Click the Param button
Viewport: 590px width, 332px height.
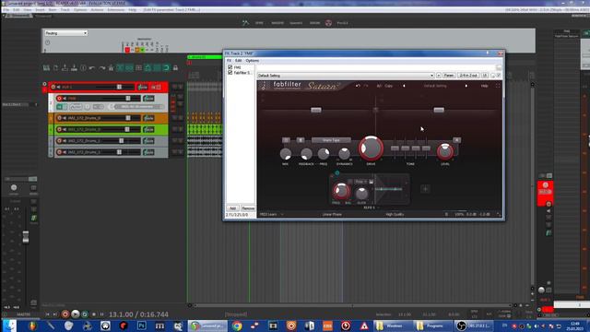[x=449, y=76]
